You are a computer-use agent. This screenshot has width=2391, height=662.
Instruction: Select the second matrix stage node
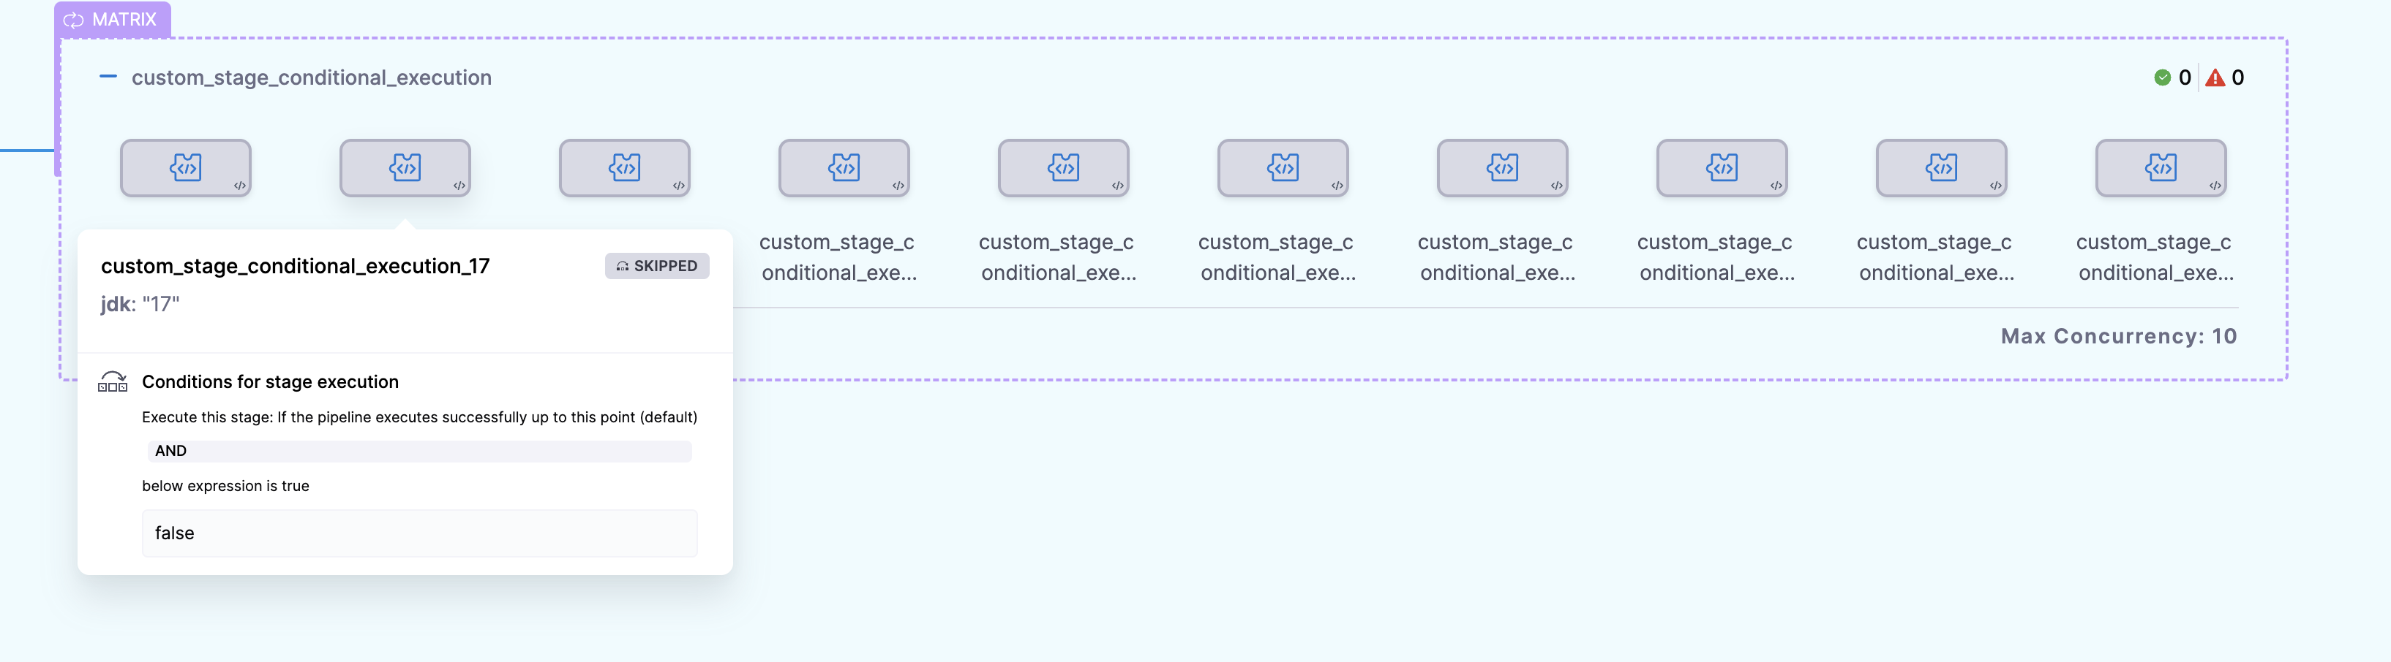(405, 168)
